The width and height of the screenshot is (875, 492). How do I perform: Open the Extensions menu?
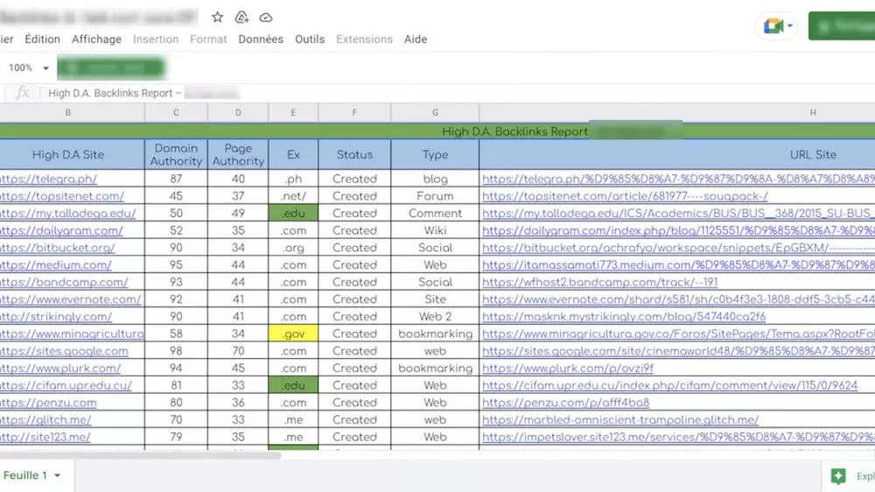point(364,39)
